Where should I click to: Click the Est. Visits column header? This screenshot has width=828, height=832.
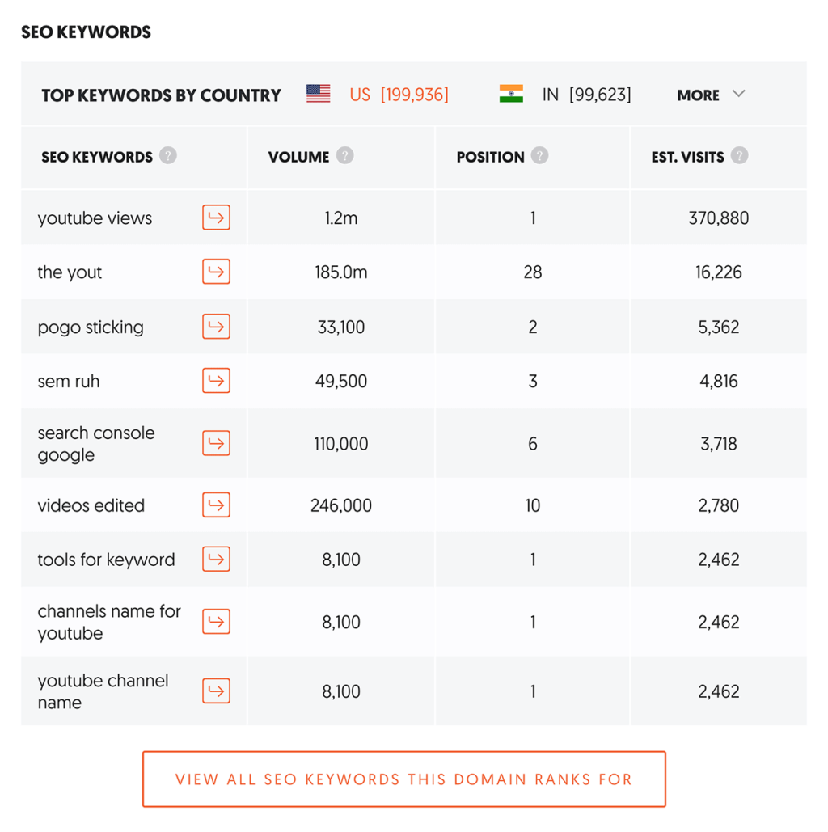(687, 157)
